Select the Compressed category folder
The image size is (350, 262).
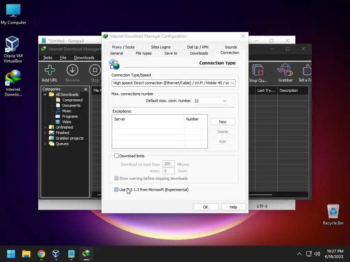(x=72, y=100)
